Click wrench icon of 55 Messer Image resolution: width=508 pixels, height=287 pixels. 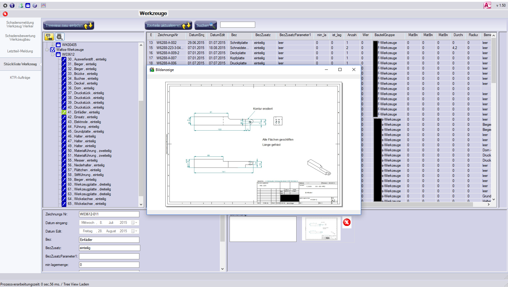(x=64, y=160)
